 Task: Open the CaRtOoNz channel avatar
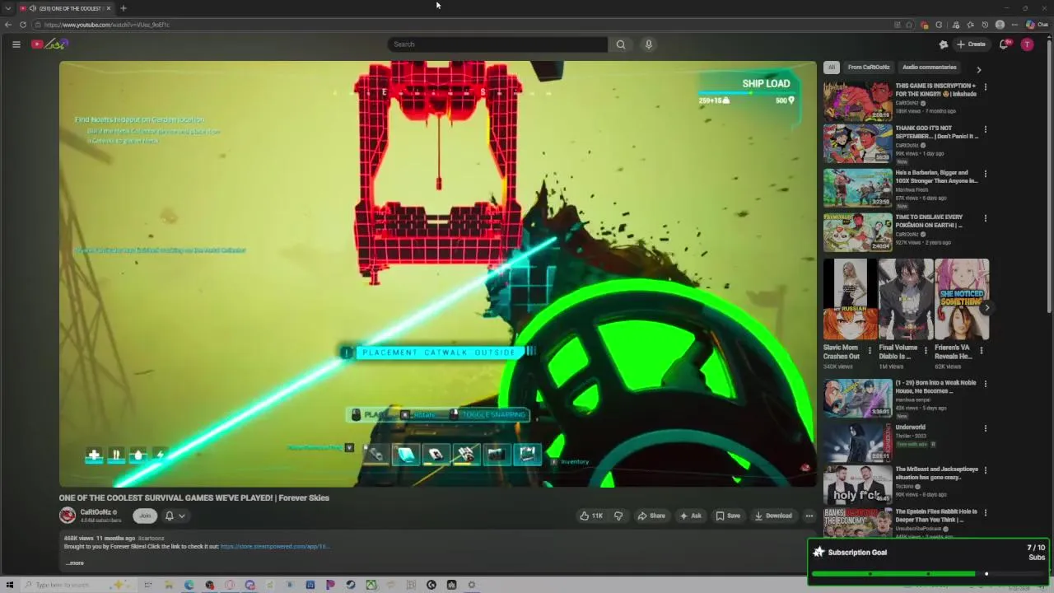pyautogui.click(x=68, y=516)
